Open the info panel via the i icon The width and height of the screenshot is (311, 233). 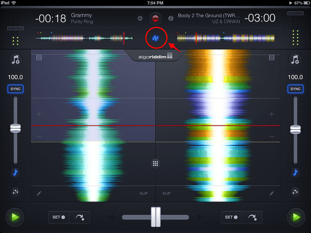click(171, 18)
